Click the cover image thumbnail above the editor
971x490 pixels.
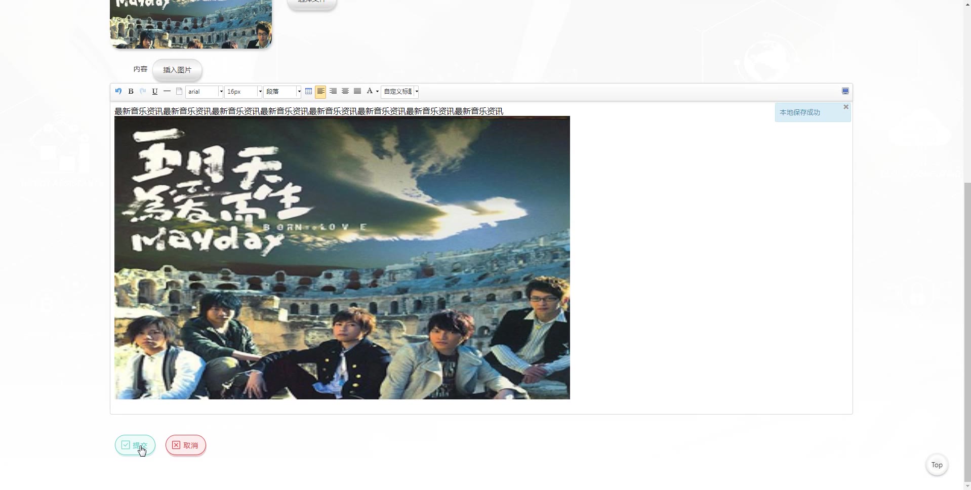click(191, 24)
